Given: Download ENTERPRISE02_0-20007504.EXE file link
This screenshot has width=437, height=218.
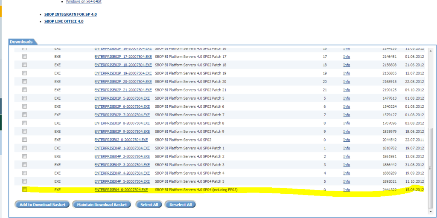Looking at the screenshot, I should point(121,140).
